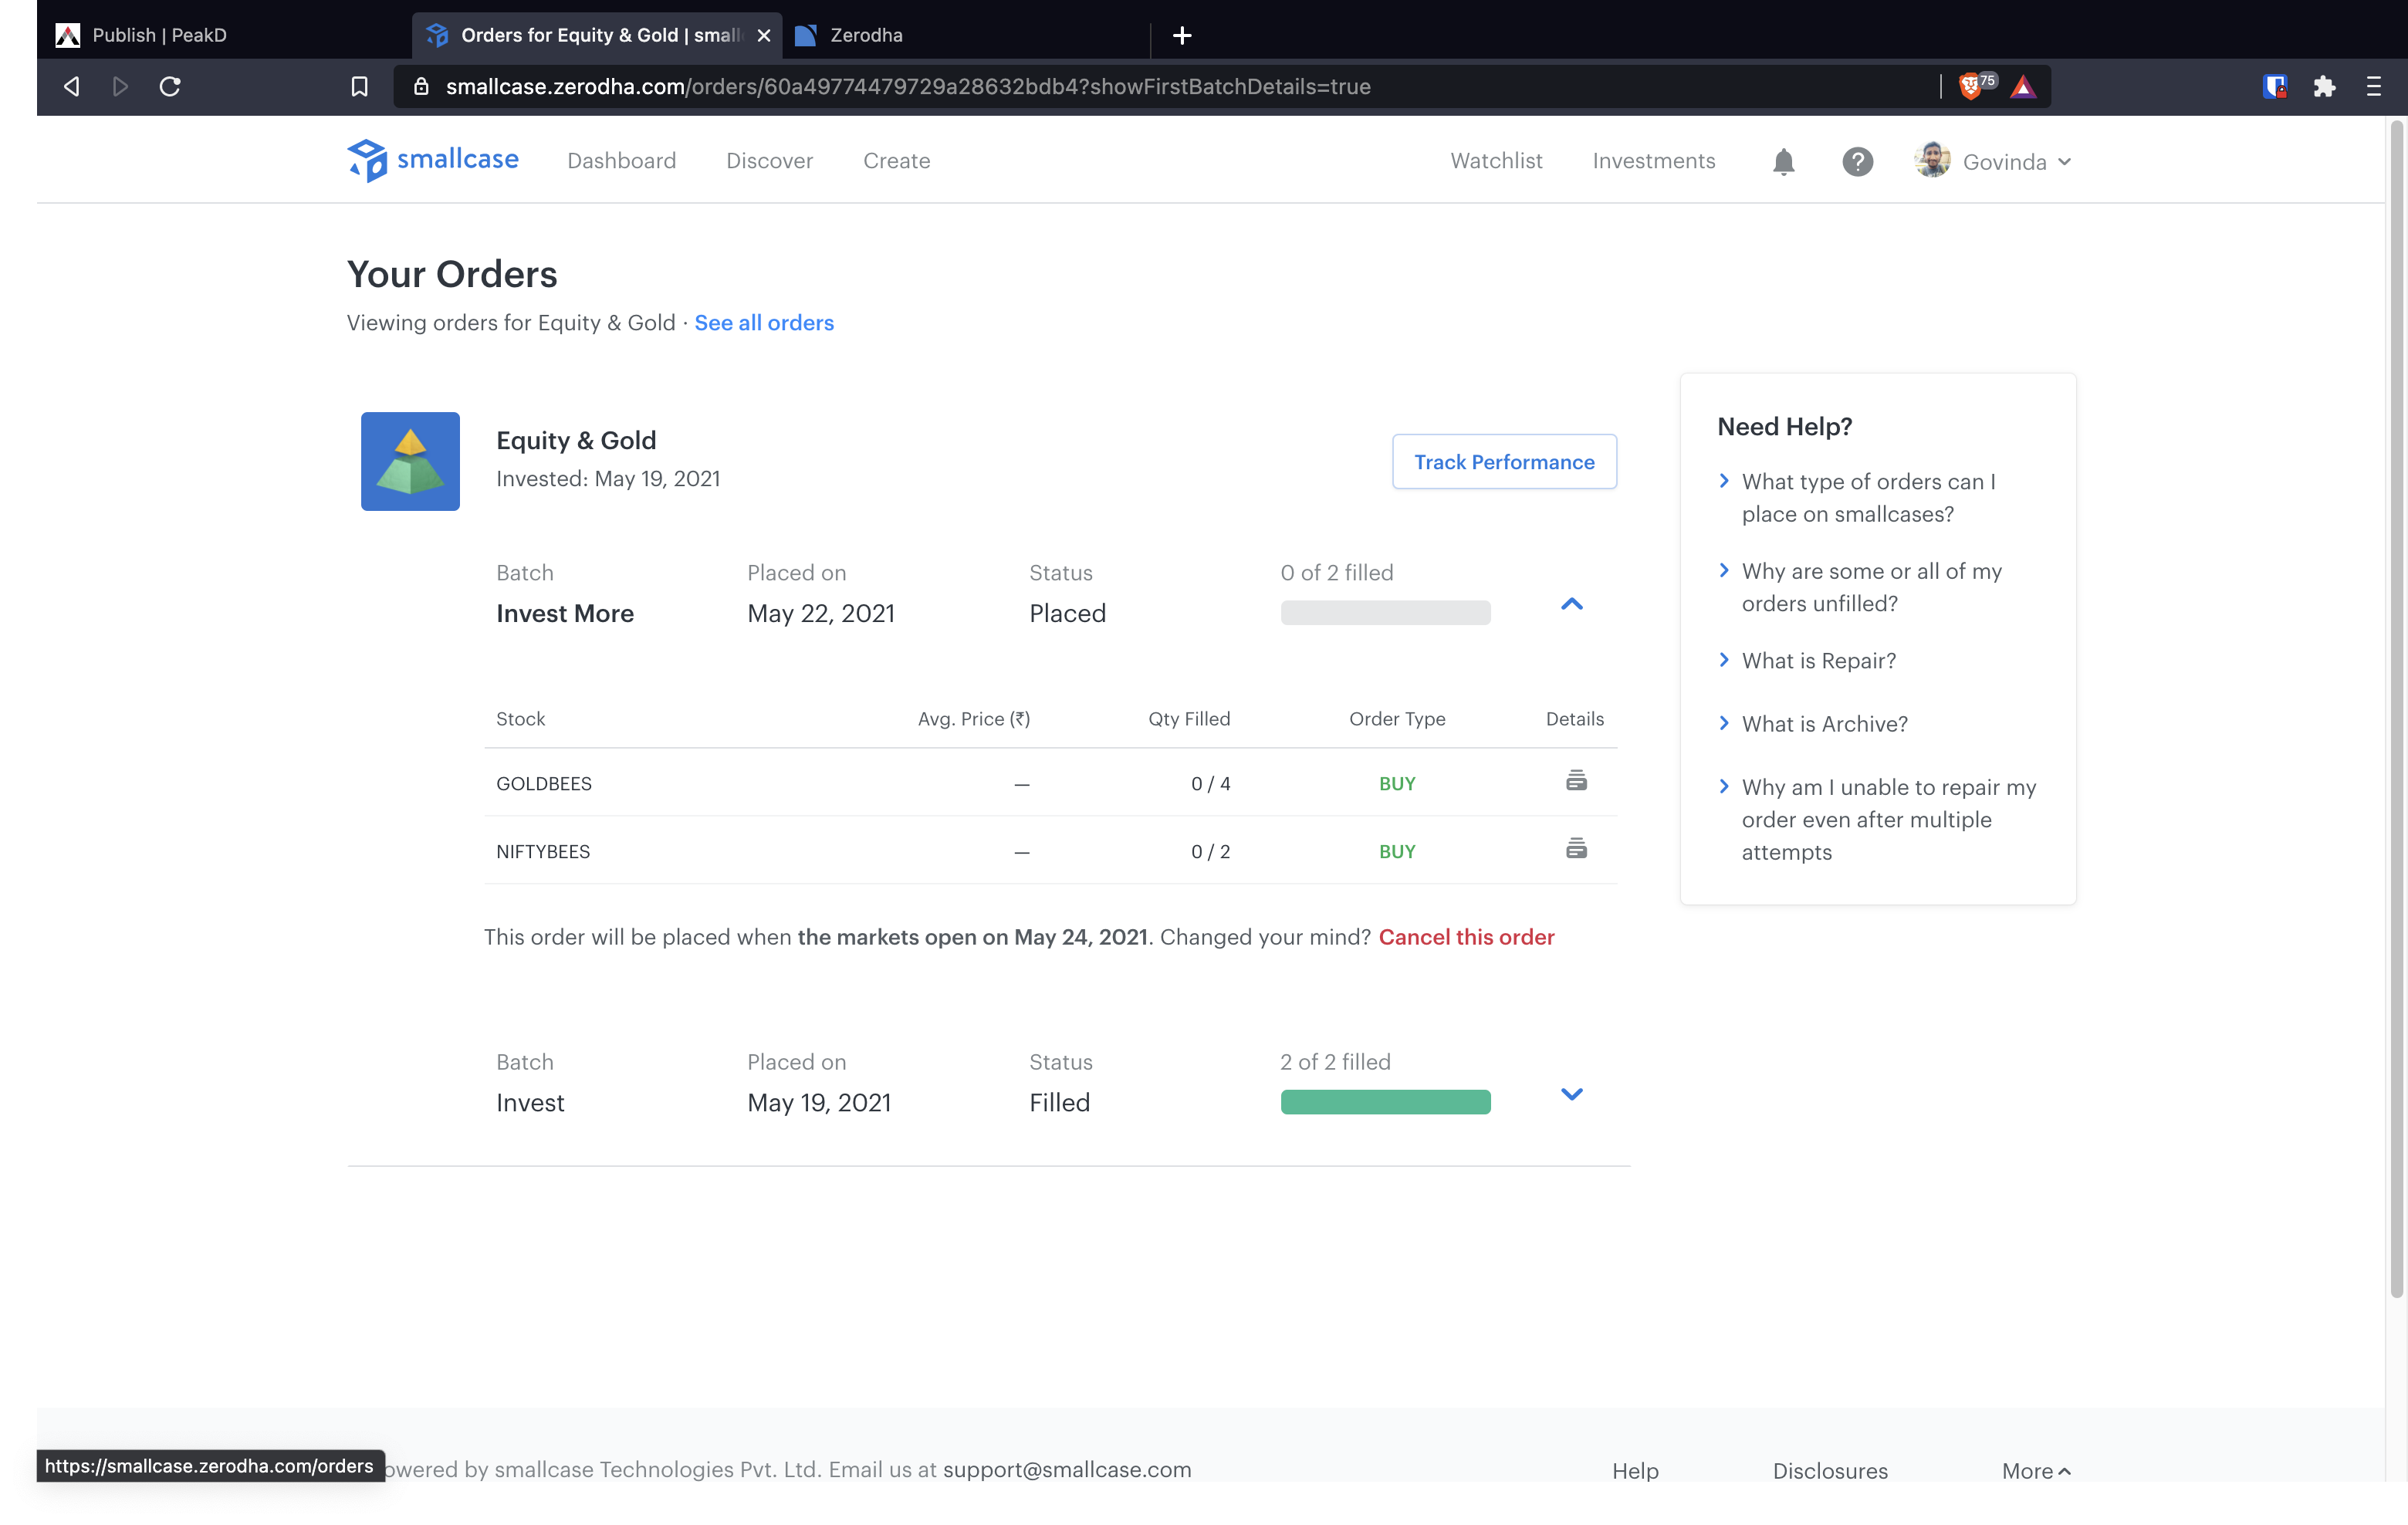This screenshot has height=1525, width=2408.
Task: Go forward in the browser
Action: point(120,86)
